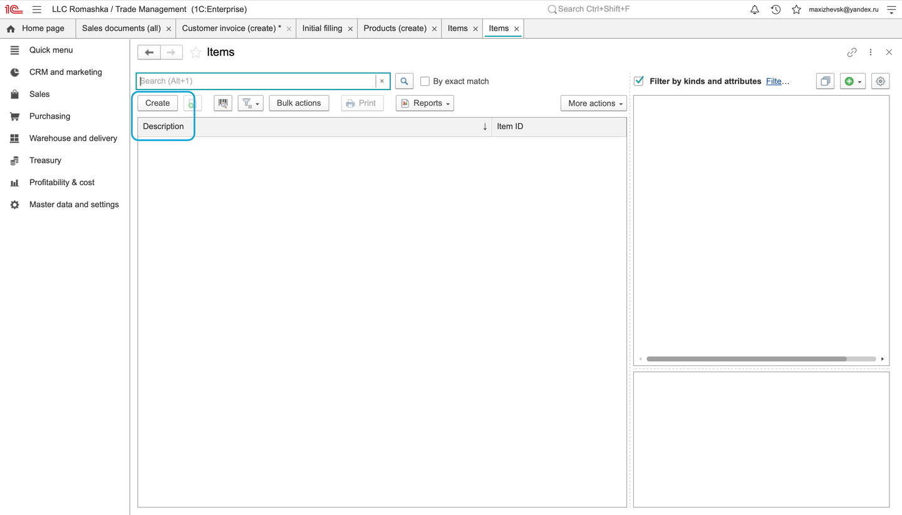Switch to the Home page tab

36,29
